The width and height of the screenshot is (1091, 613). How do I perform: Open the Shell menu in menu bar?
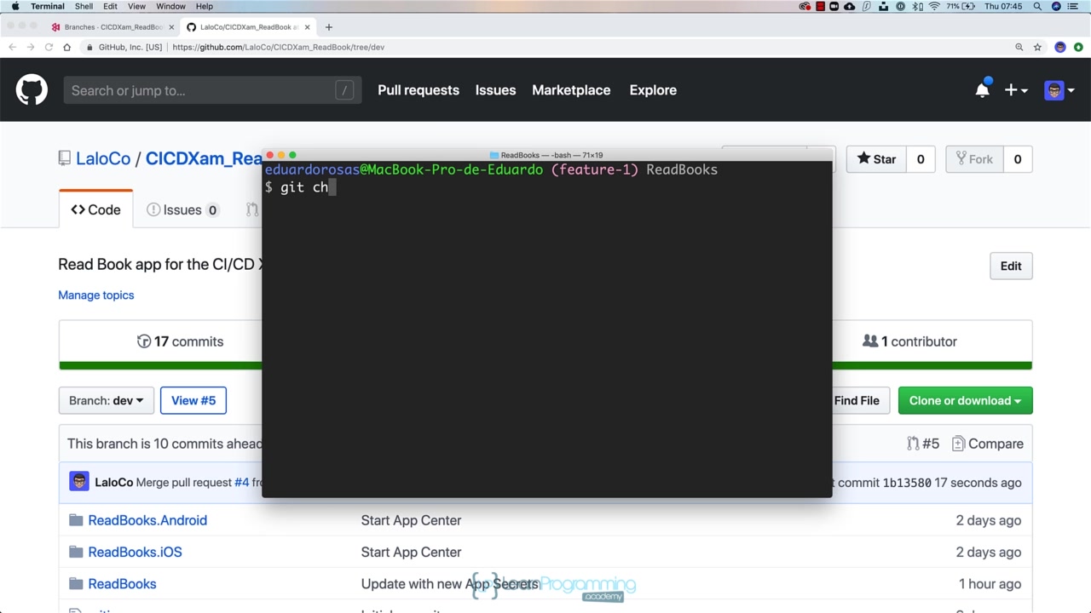coord(84,6)
